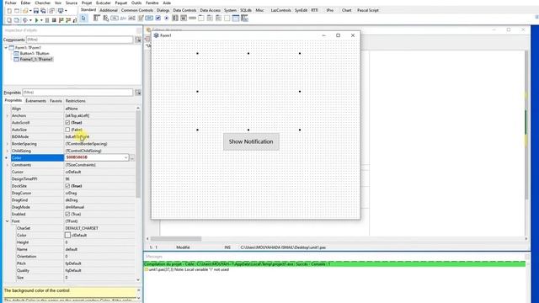Toggle the Enabled property checkbox
This screenshot has height=303, width=539.
click(x=67, y=214)
